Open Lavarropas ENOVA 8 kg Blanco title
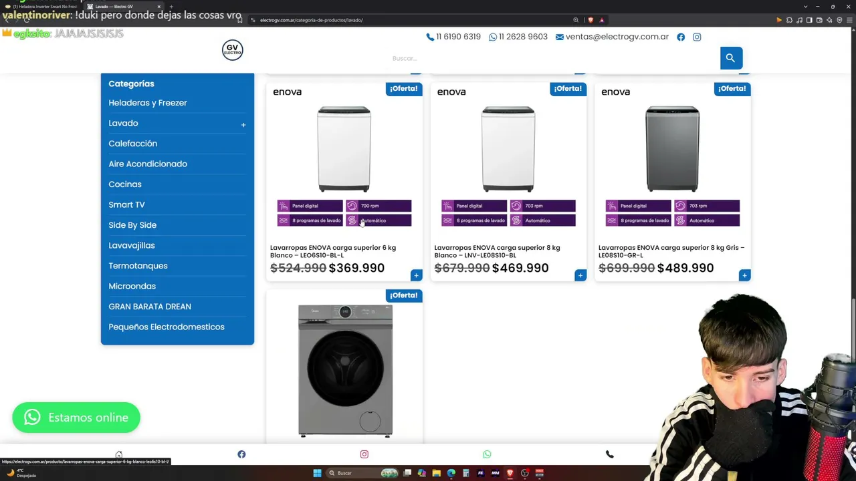This screenshot has width=856, height=481. click(497, 251)
